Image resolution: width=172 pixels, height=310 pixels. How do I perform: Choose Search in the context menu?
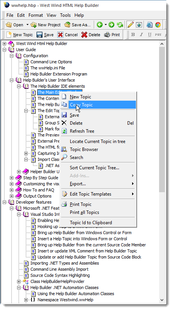point(98,157)
